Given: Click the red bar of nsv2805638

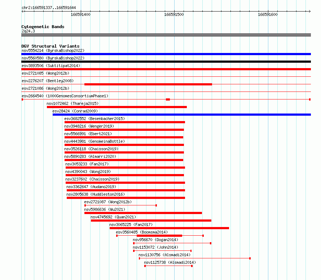Looking at the screenshot, I should (126, 198).
